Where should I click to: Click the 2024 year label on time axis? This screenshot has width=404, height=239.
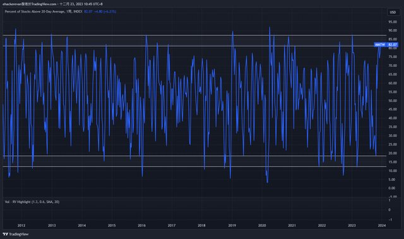(x=382, y=225)
